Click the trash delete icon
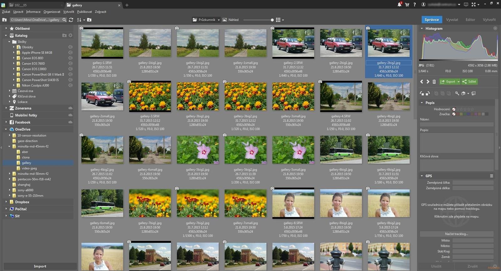 [434, 82]
